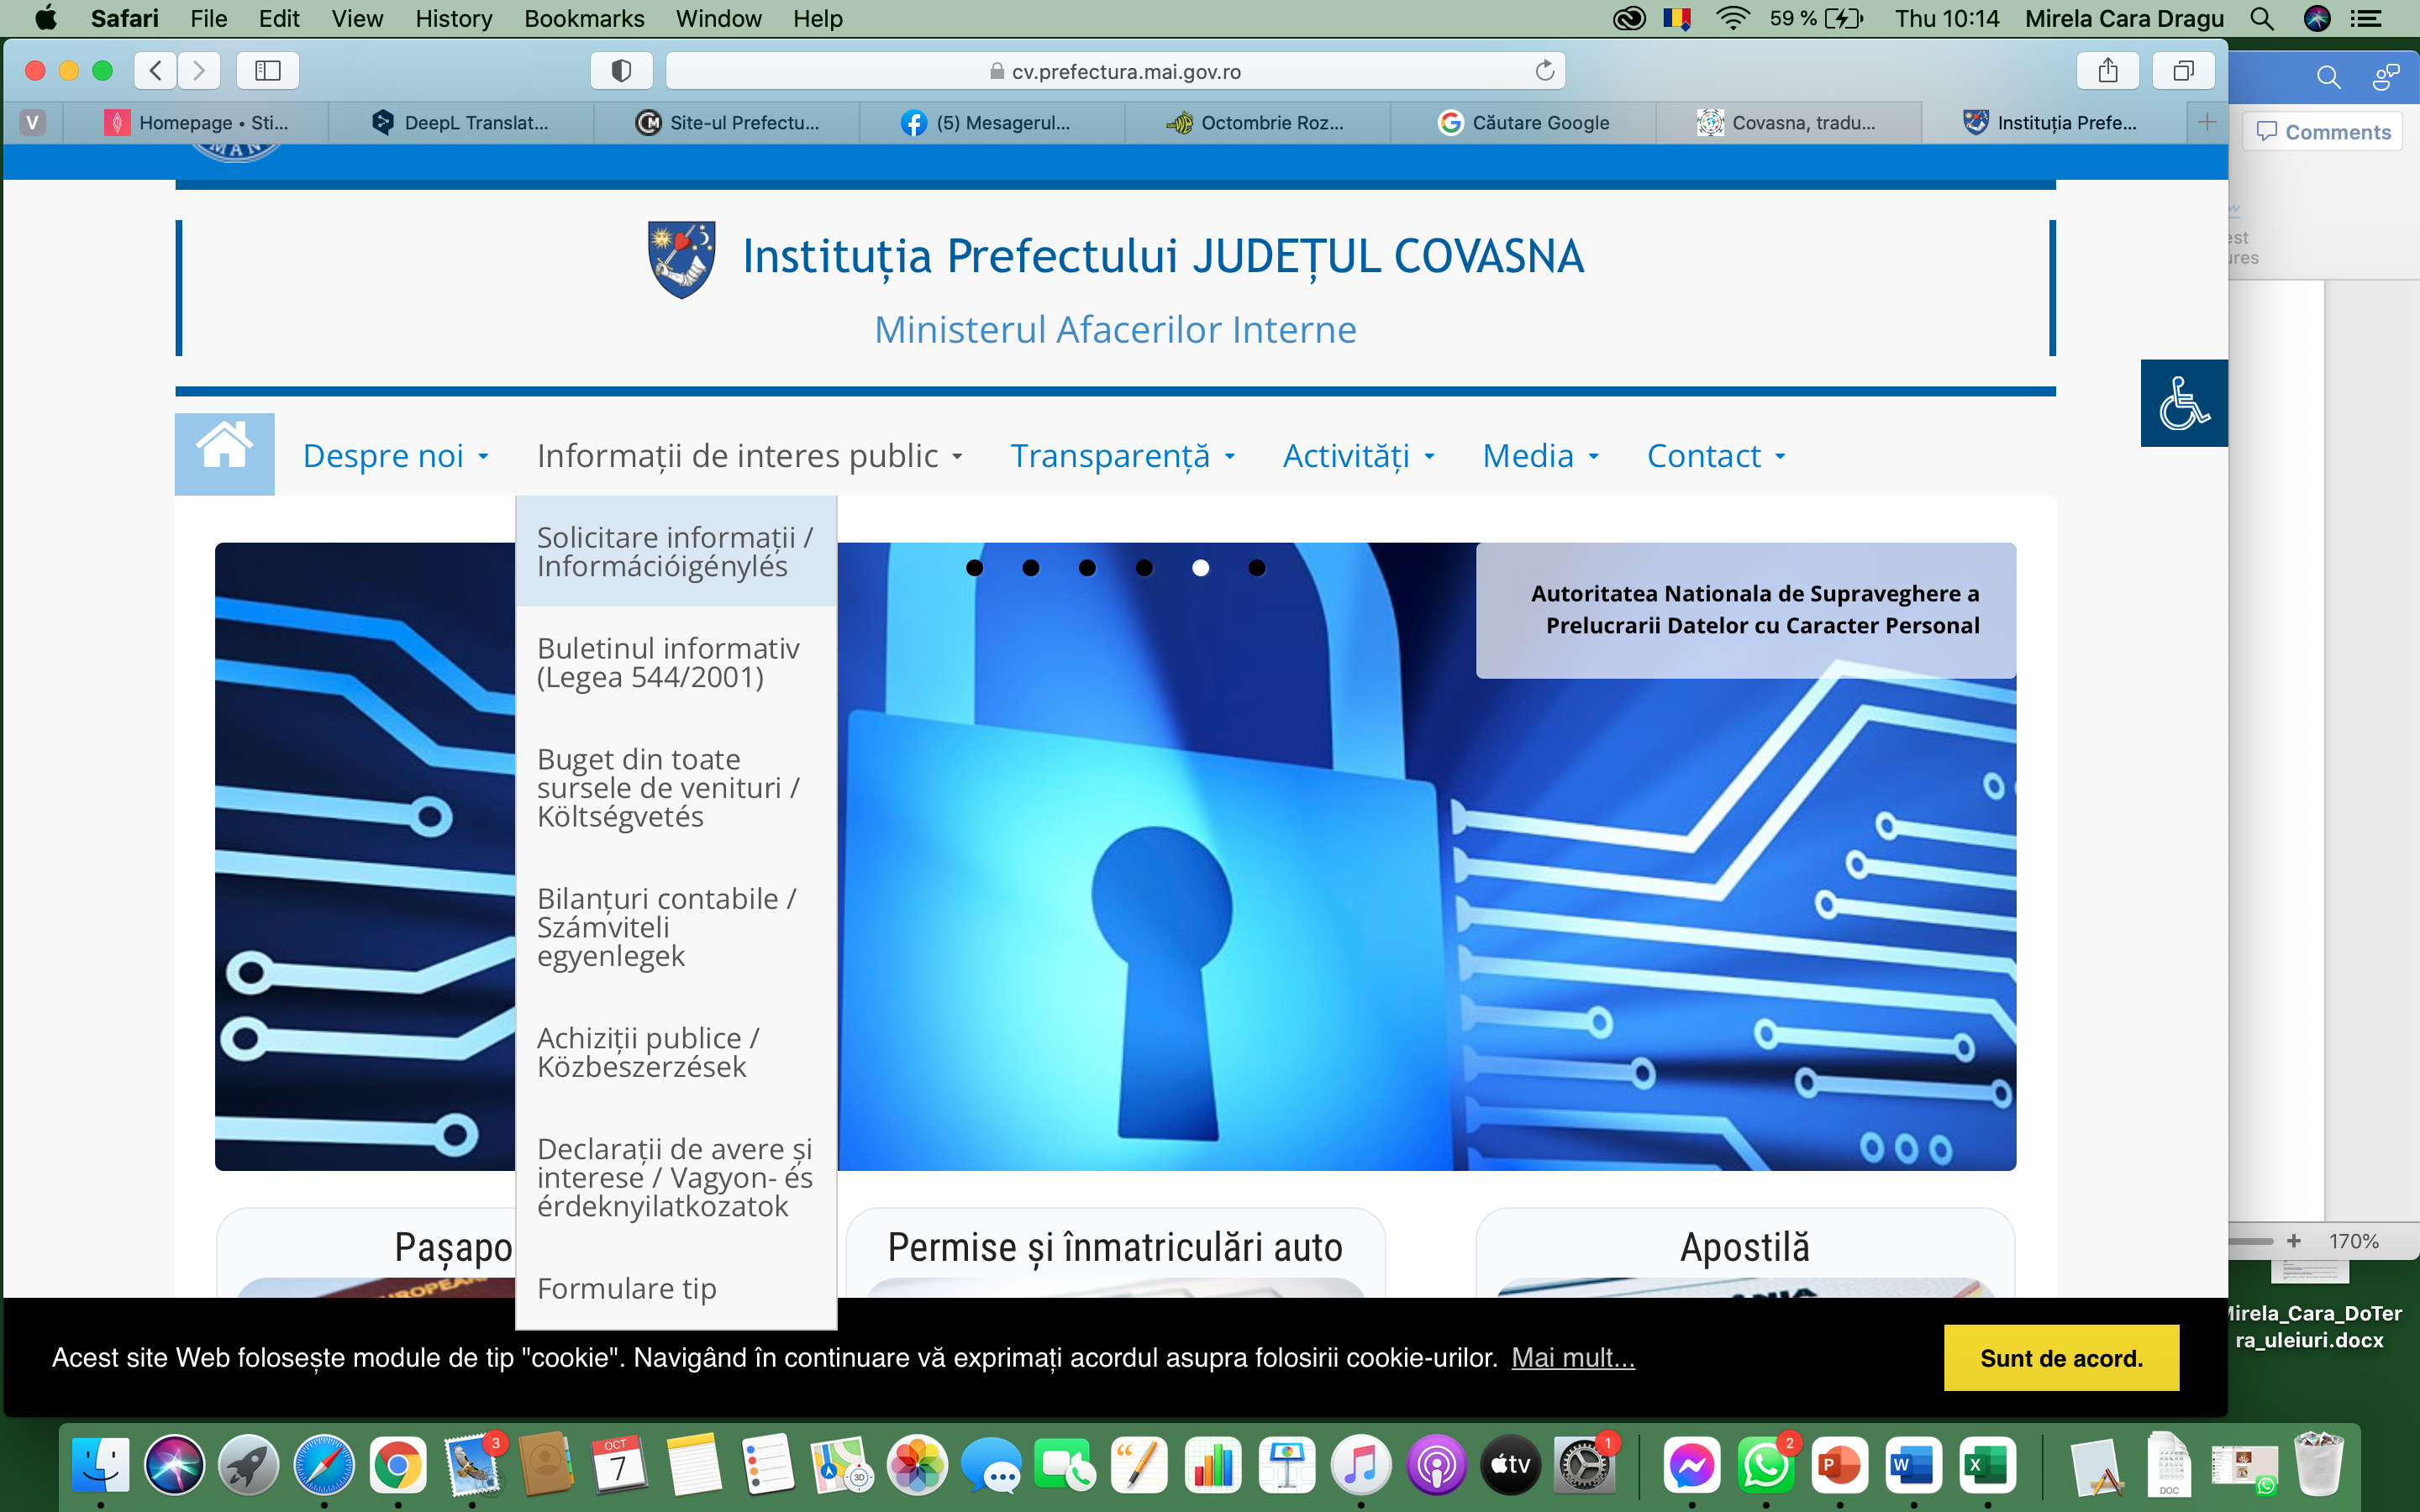Select the fourth carousel slide dot
2420x1512 pixels.
[1144, 568]
